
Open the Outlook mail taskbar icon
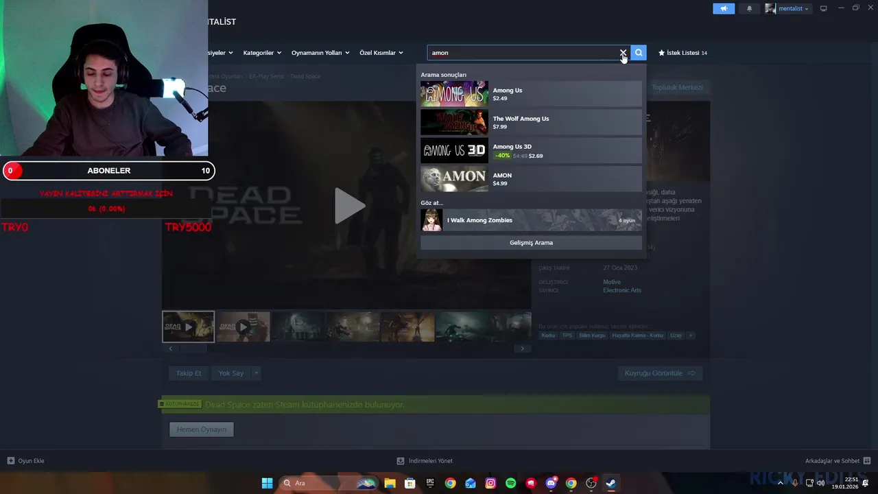pos(471,483)
